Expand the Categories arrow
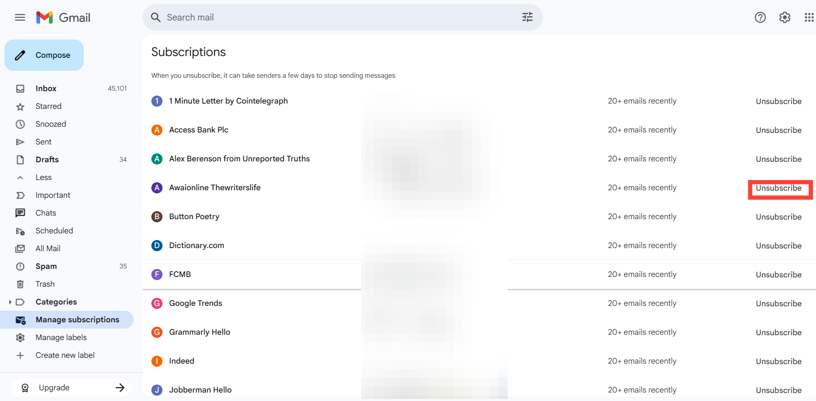This screenshot has width=816, height=401. [10, 302]
